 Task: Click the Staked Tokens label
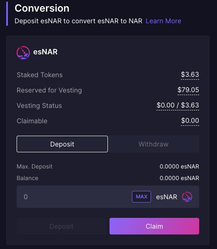click(x=40, y=75)
